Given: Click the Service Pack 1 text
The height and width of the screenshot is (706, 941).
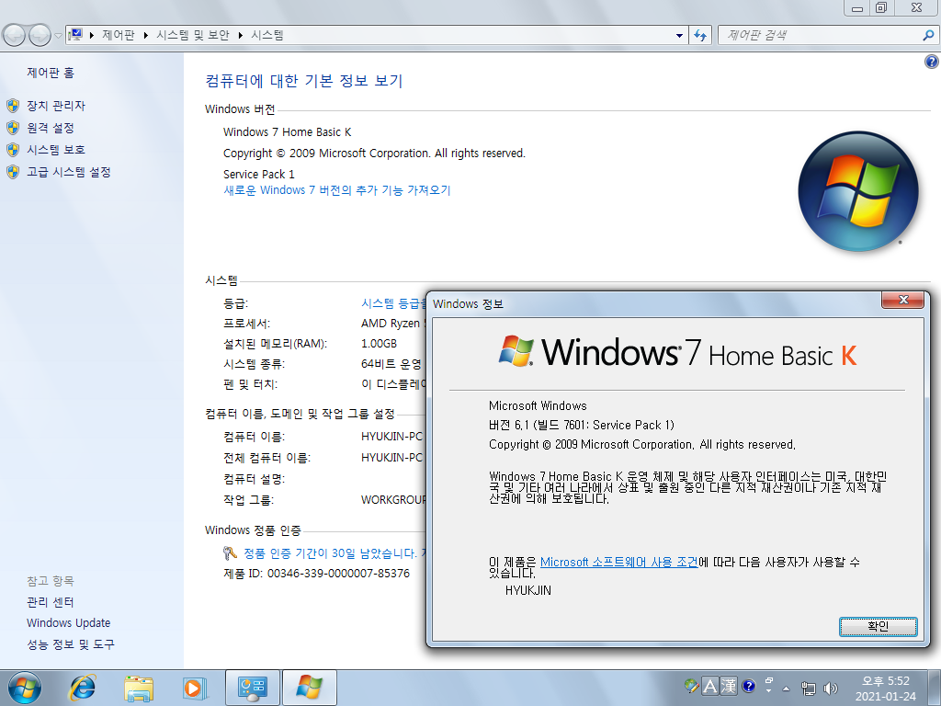Looking at the screenshot, I should pos(258,174).
